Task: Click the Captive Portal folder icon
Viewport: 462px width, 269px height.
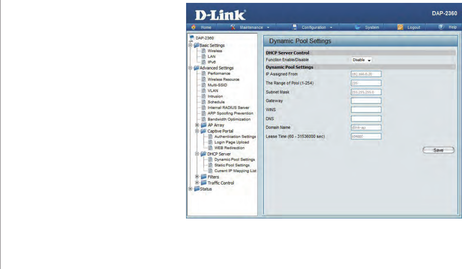Action: 204,131
